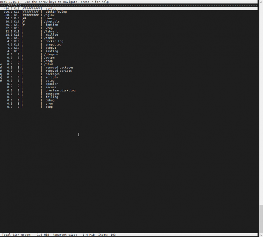
Task: Click the 416.0 KiB size value
Action: (x=11, y=9)
